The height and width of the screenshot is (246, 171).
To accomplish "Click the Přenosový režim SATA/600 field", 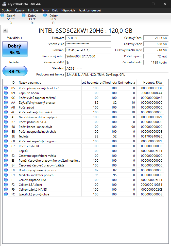I will click(x=88, y=56).
